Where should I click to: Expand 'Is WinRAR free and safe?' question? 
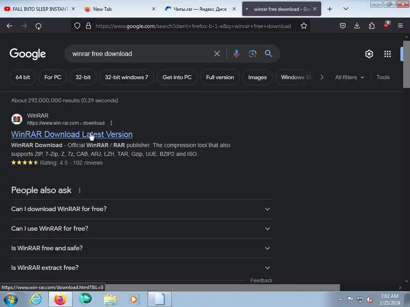pos(141,248)
